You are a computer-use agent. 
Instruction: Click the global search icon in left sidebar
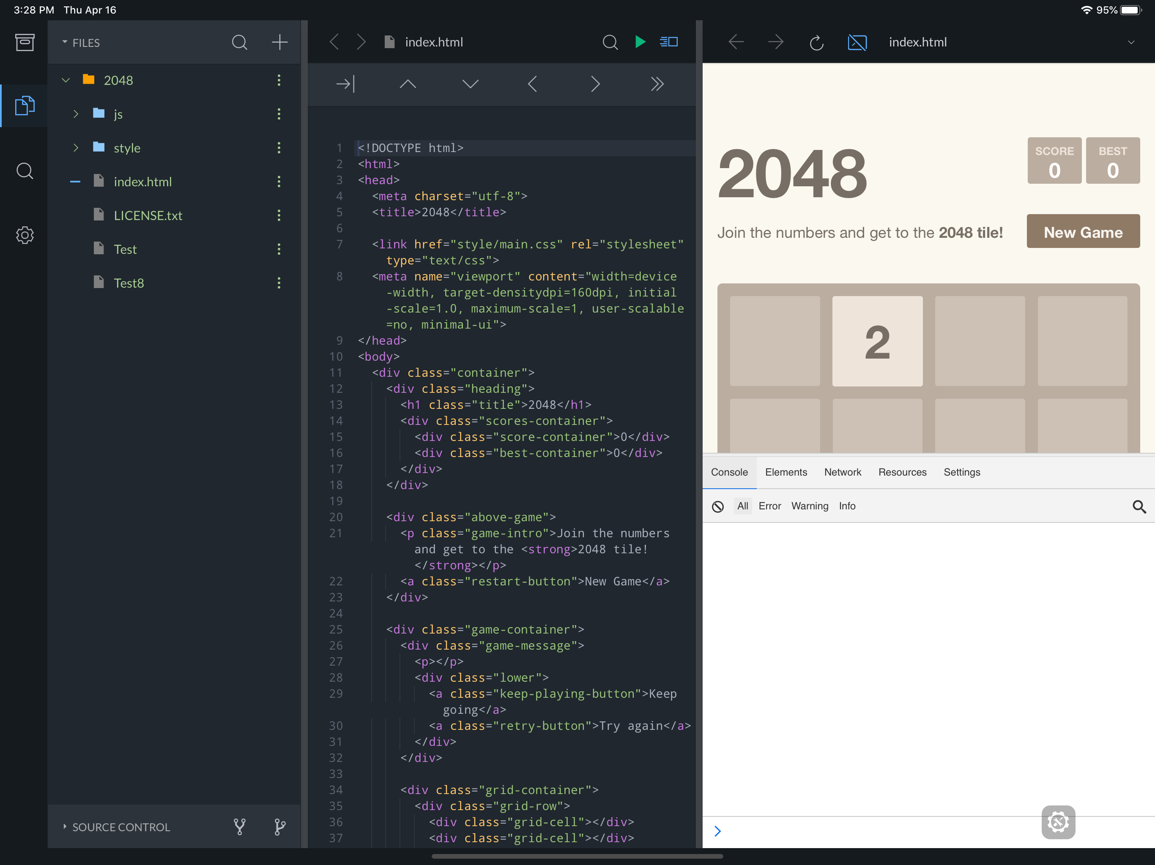click(25, 171)
